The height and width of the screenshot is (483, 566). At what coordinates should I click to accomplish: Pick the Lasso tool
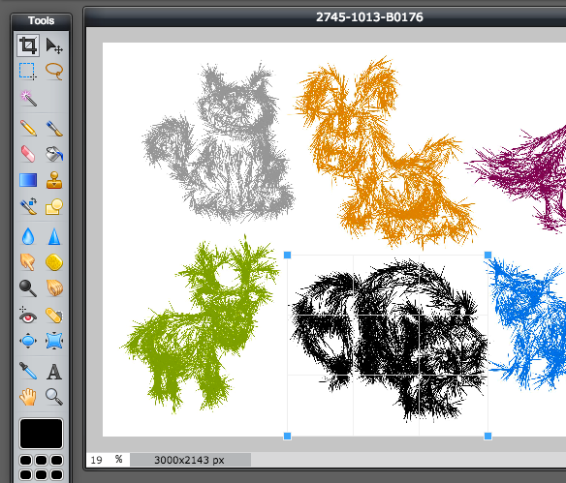pyautogui.click(x=54, y=71)
